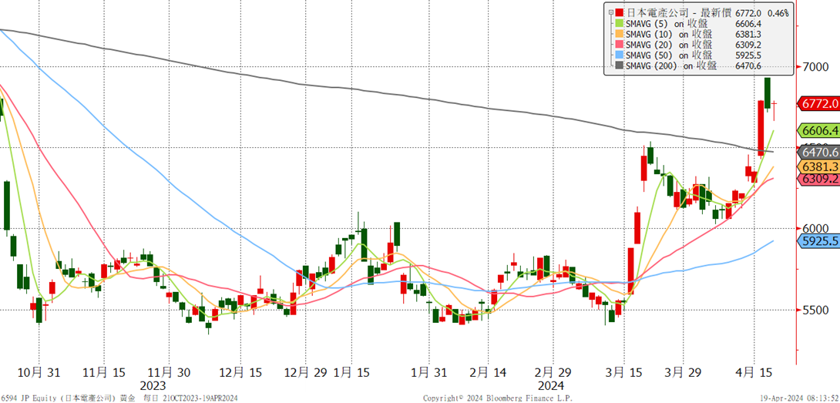
Task: Select the SMAVG (50) on 收盤 legend label
Action: [669, 55]
